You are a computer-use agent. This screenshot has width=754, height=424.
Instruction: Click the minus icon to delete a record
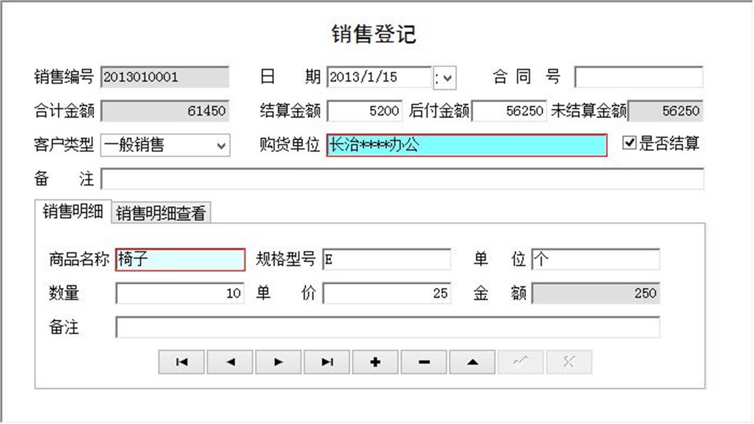coord(423,362)
